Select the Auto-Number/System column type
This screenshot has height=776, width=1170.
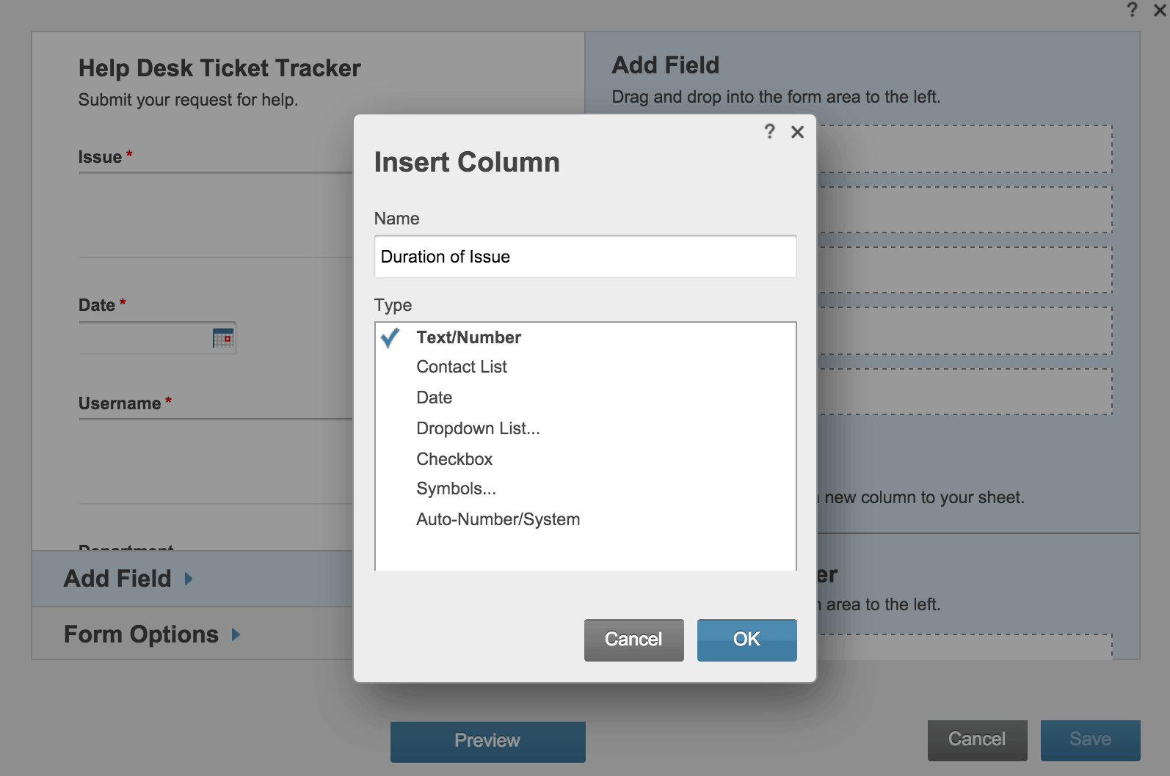pyautogui.click(x=498, y=519)
